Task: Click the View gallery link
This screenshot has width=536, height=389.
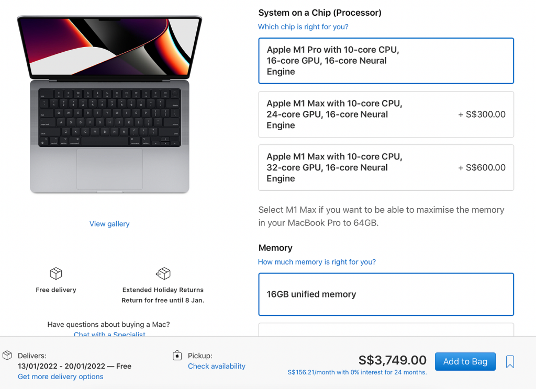Action: pyautogui.click(x=109, y=224)
